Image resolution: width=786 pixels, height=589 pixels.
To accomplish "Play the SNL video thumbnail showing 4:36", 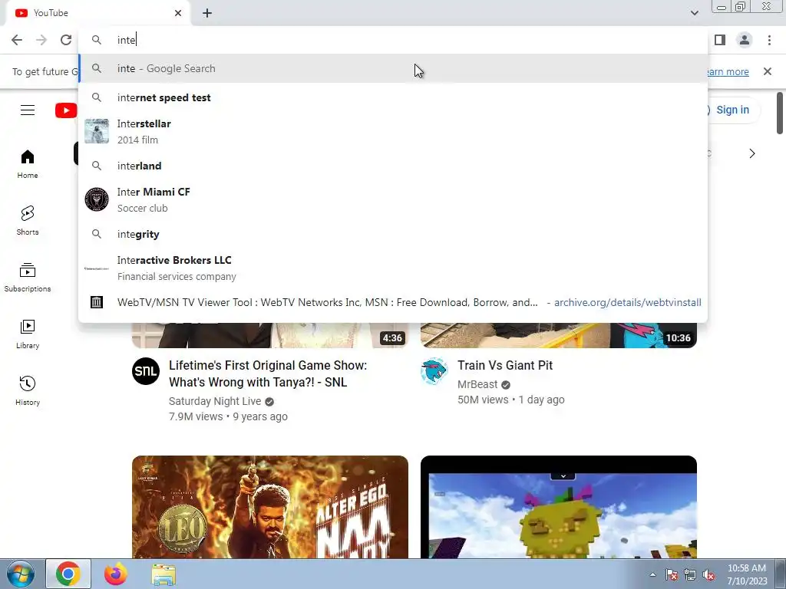I will [270, 335].
